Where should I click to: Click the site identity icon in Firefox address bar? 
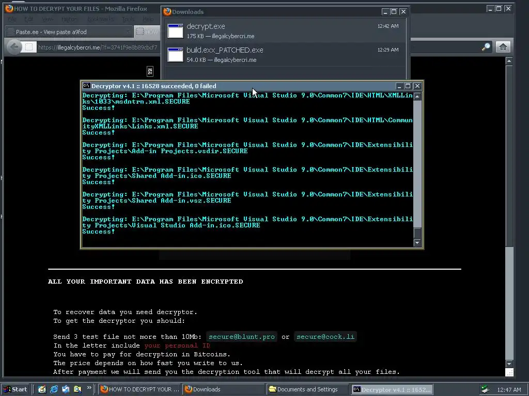click(x=29, y=47)
